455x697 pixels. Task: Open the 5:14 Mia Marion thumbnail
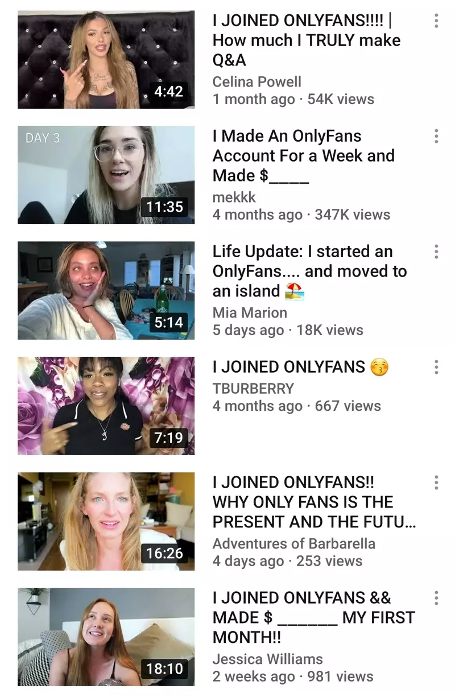pyautogui.click(x=106, y=290)
